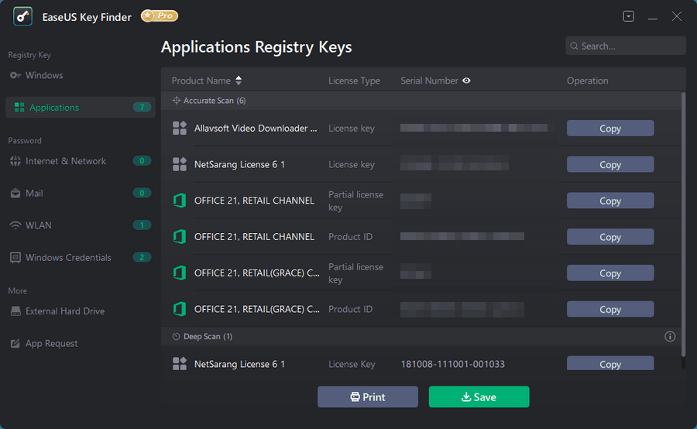The height and width of the screenshot is (429, 697).
Task: Click the EaseUS Key Finder logo icon
Action: click(22, 16)
